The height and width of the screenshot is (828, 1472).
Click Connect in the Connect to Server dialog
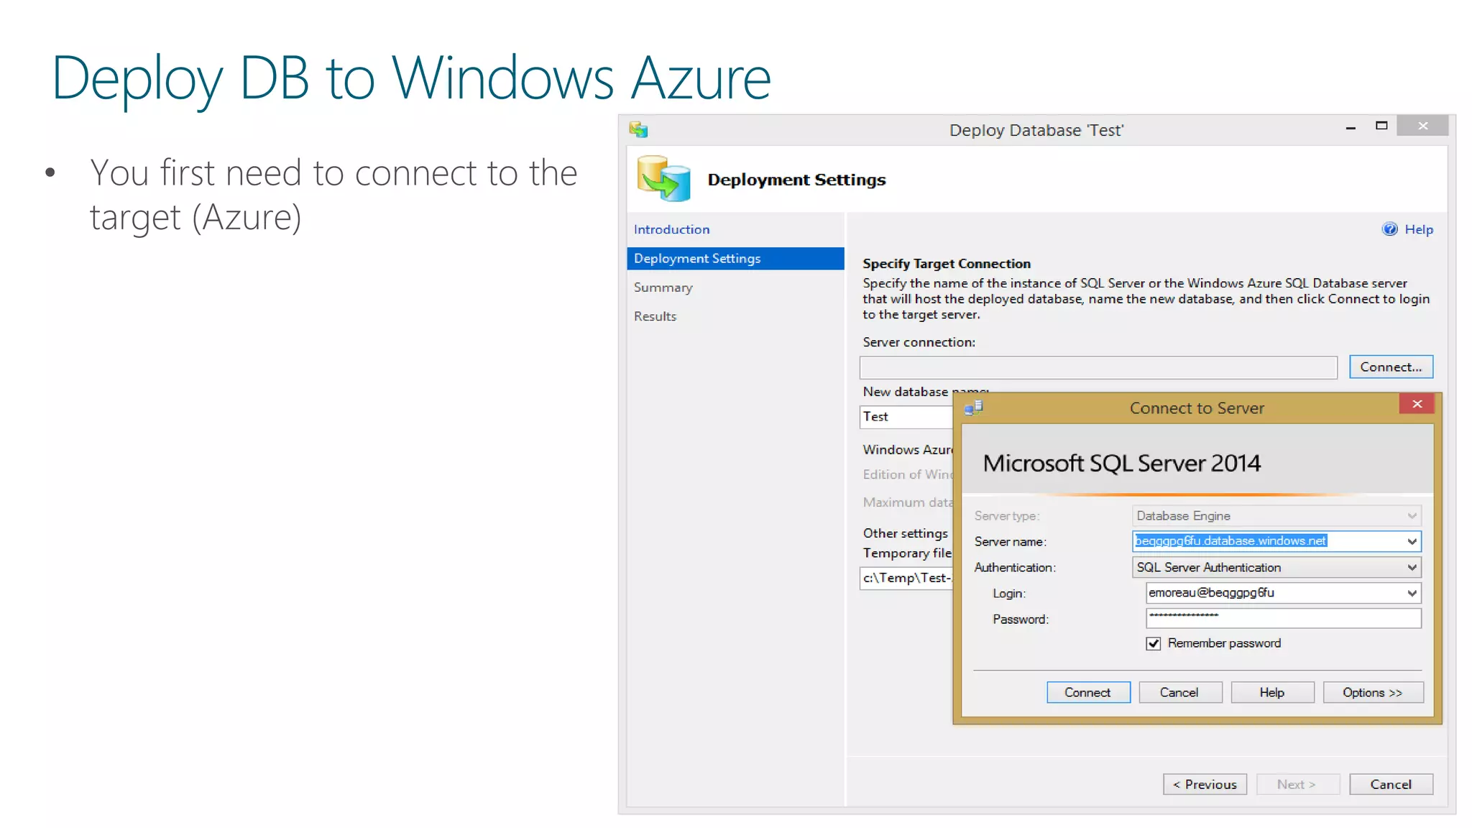[x=1088, y=692]
